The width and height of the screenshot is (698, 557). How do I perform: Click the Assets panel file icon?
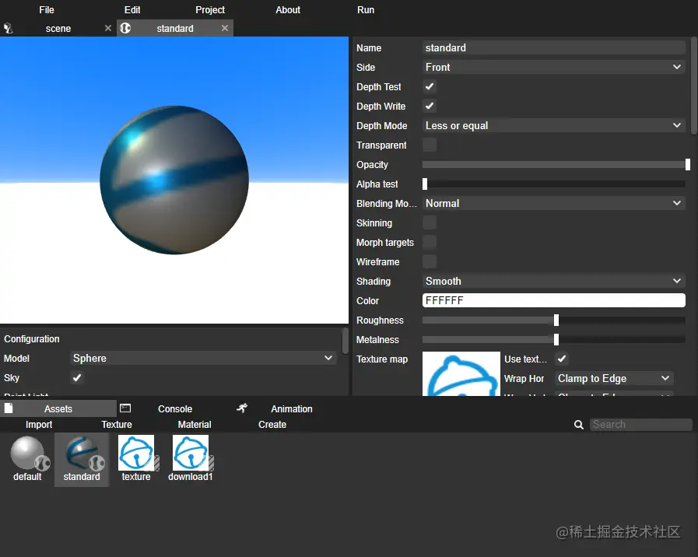pos(9,408)
